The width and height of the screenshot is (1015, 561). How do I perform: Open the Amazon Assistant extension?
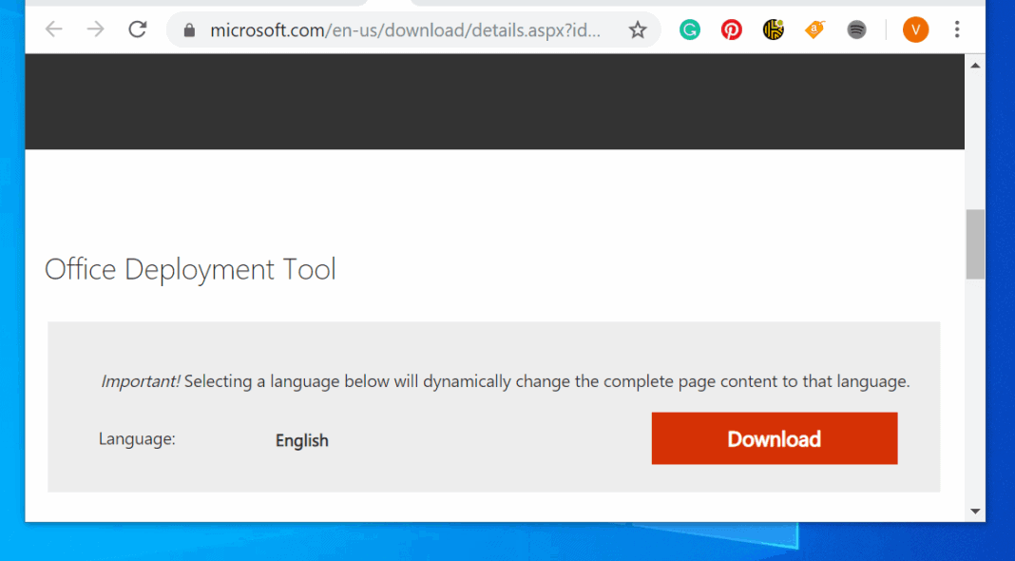point(814,29)
